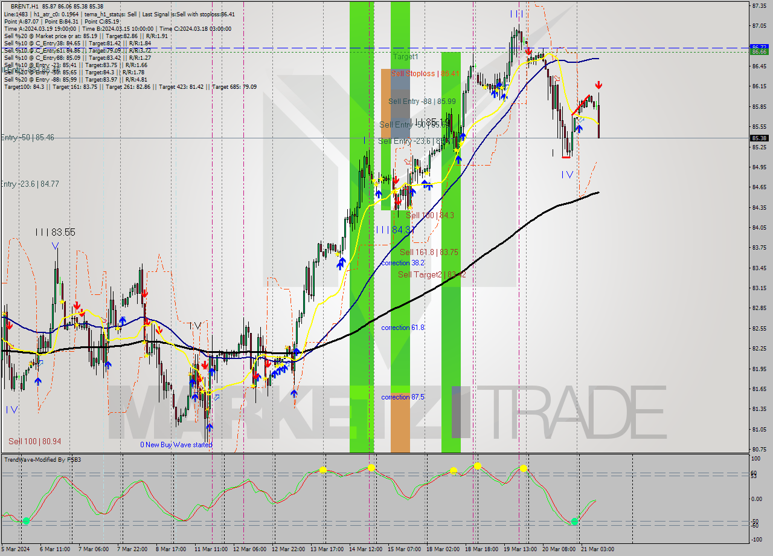Click the 80.75 price axis label
Viewport: 773px width, 556px height.
759,449
